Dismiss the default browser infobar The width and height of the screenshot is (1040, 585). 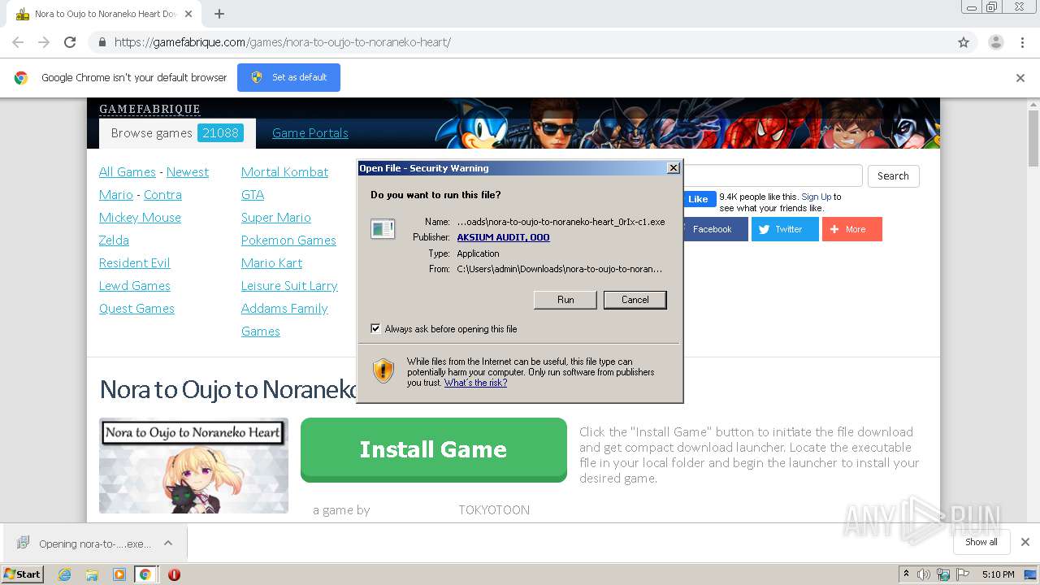(x=1020, y=78)
